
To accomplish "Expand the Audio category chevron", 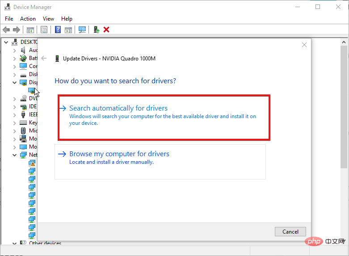I will [x=14, y=51].
